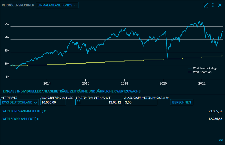Open the three-dot more options menu
The image size is (225, 145).
(213, 5)
